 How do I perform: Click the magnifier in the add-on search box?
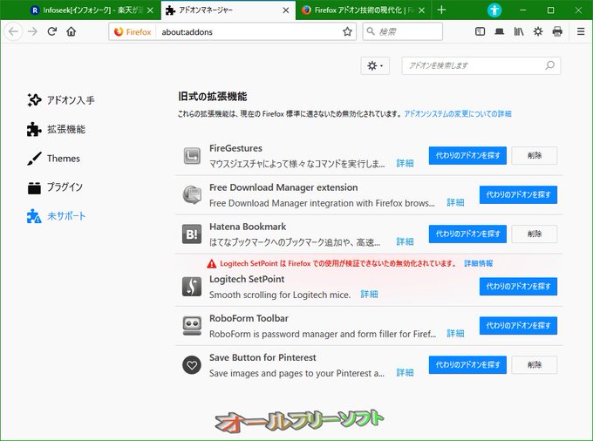click(549, 65)
